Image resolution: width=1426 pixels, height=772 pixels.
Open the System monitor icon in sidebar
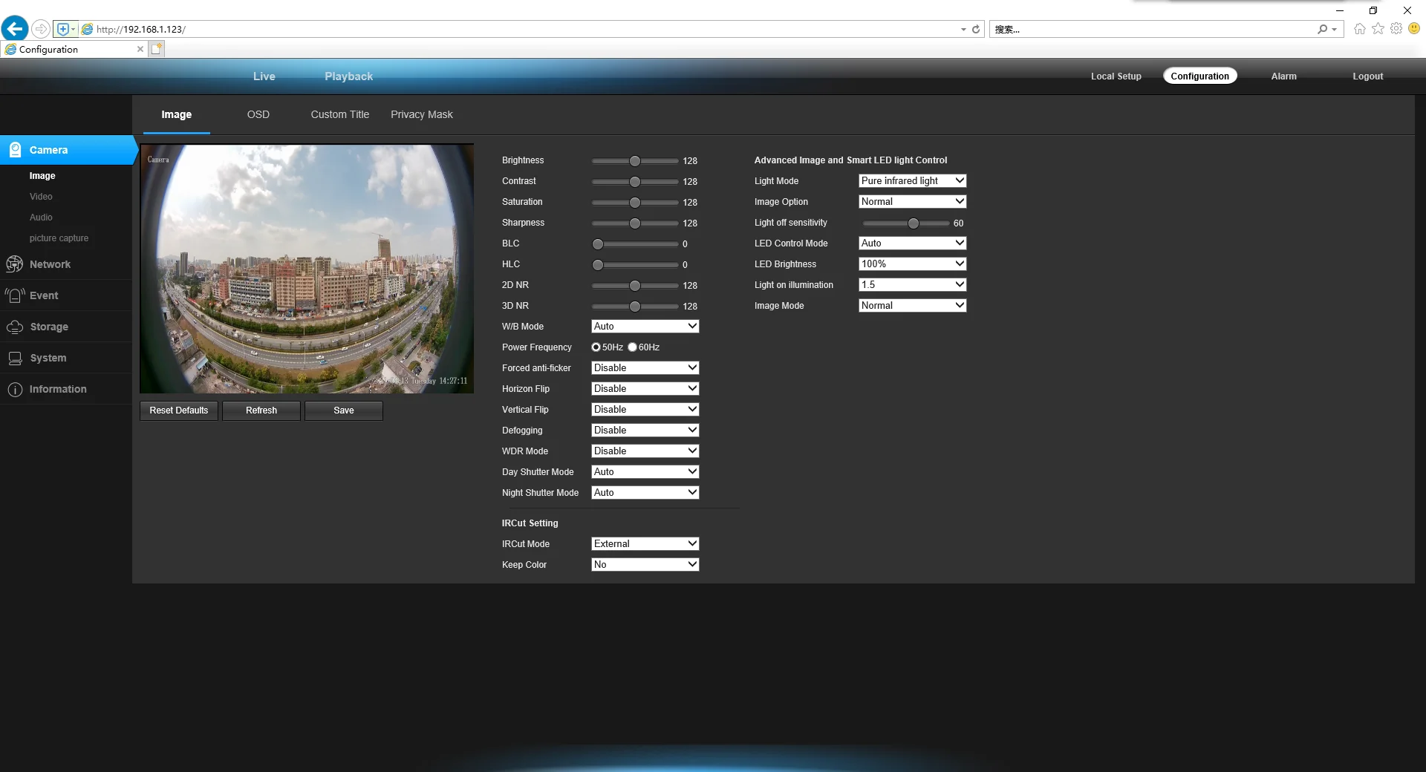tap(15, 358)
